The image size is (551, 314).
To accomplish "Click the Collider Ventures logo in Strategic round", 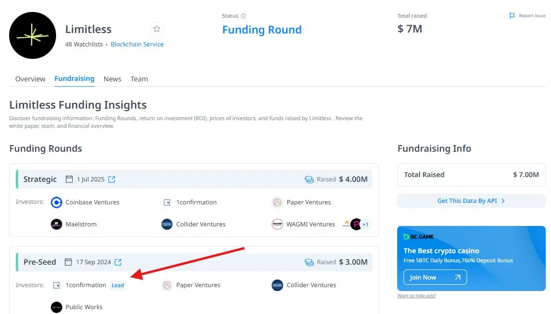I will tap(167, 224).
